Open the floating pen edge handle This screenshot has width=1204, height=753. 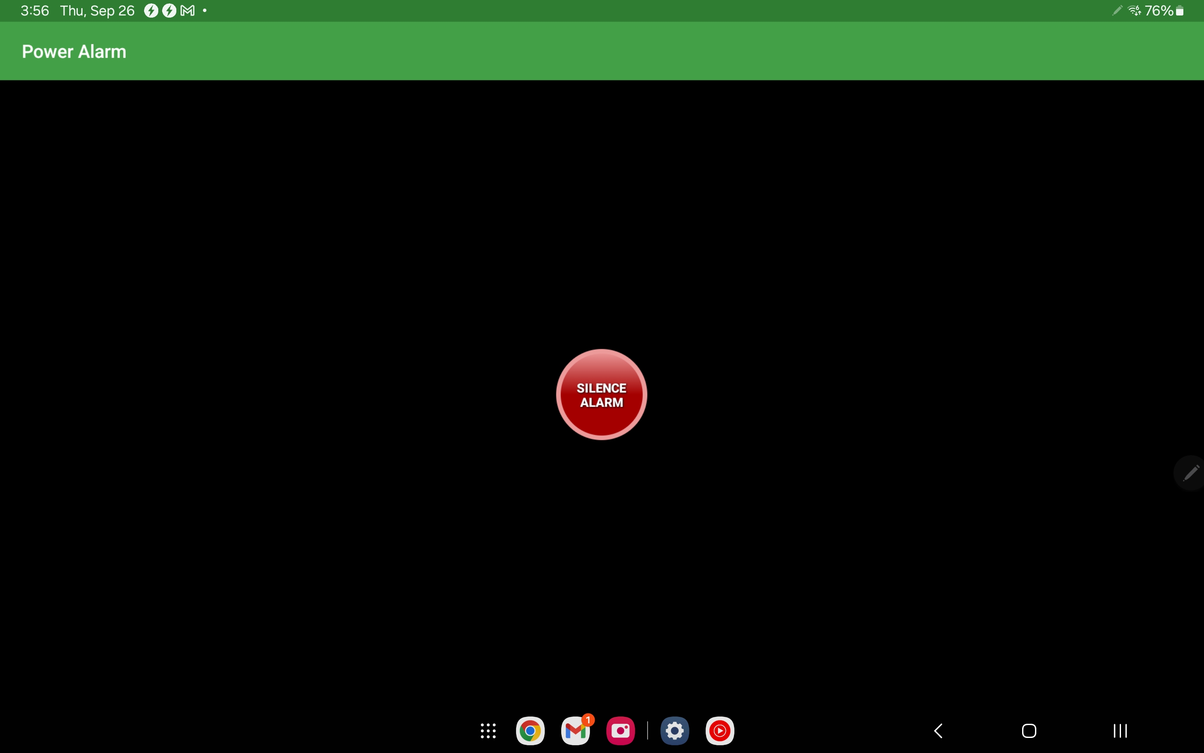pyautogui.click(x=1190, y=473)
